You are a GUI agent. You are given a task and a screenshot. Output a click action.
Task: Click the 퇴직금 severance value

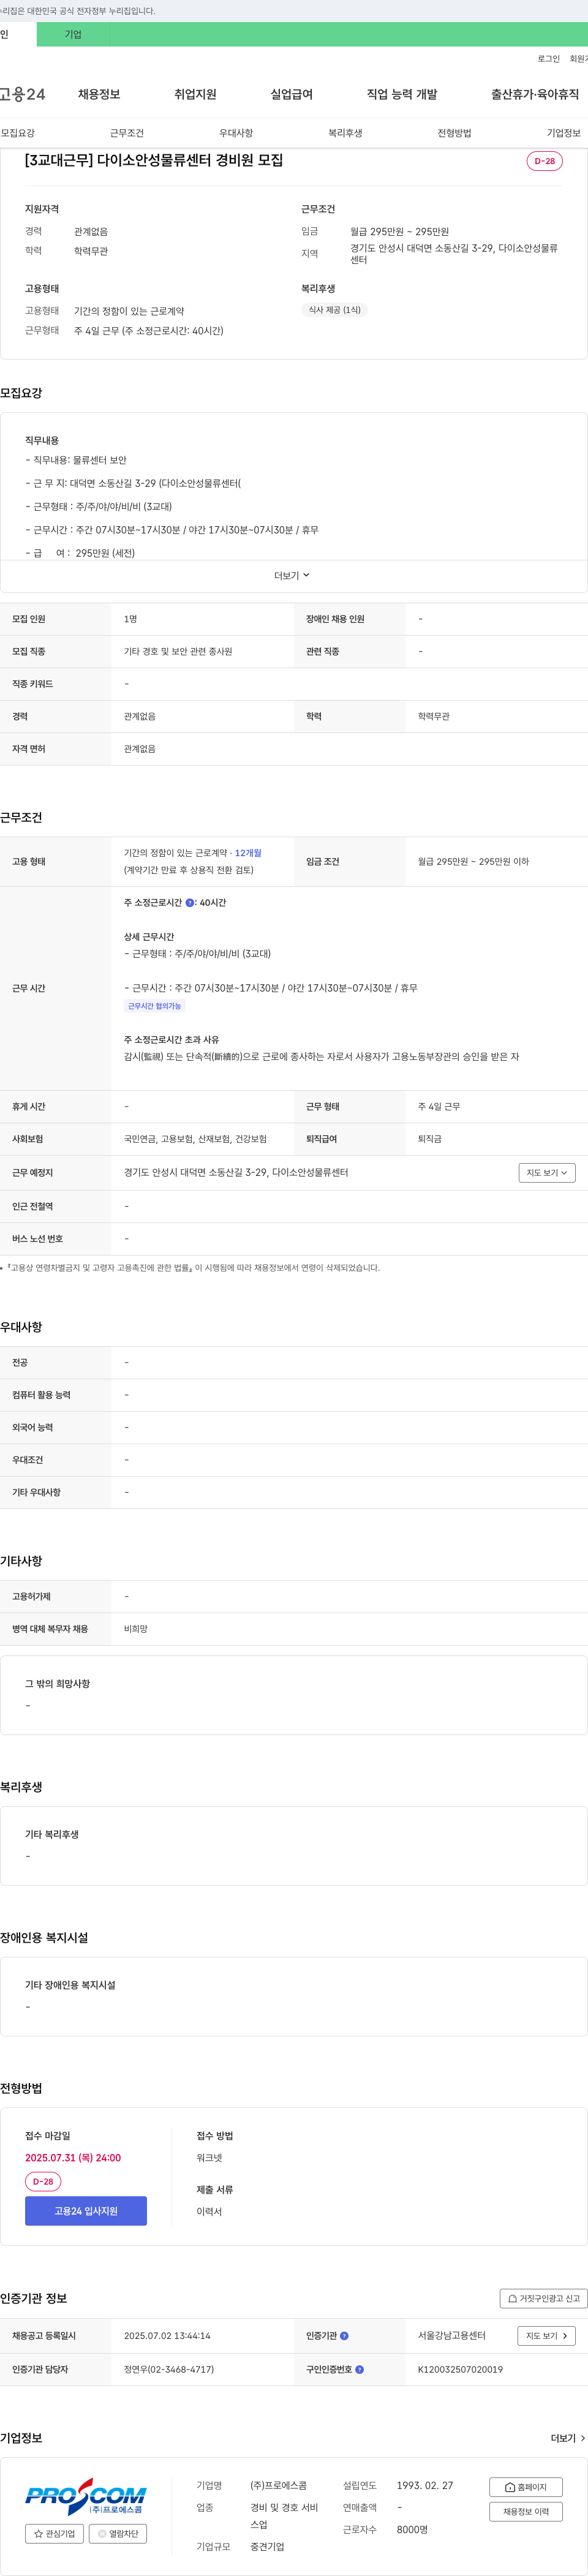430,1139
